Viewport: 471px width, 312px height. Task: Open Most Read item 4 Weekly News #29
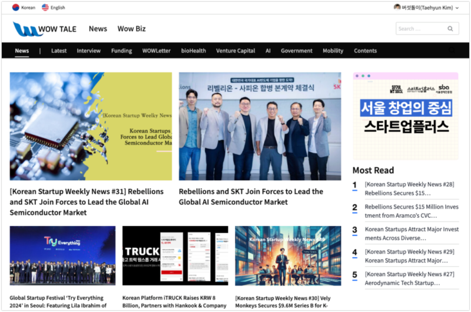click(409, 256)
